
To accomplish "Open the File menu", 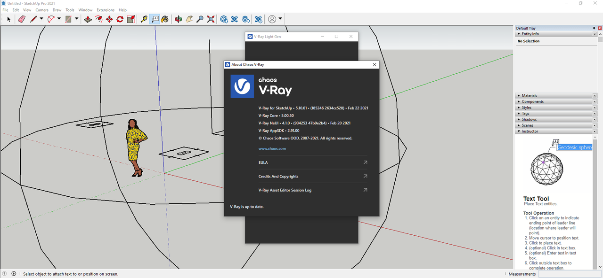I will 5,10.
